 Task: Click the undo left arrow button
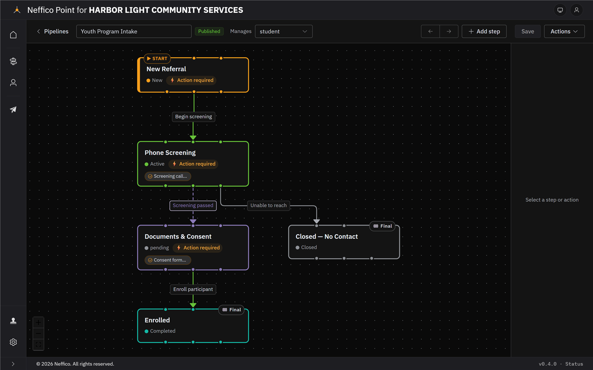430,31
